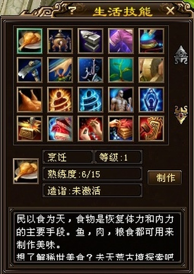This screenshot has width=194, height=274.
Task: Select the purple robe tailoring skill icon
Action: 121,41
